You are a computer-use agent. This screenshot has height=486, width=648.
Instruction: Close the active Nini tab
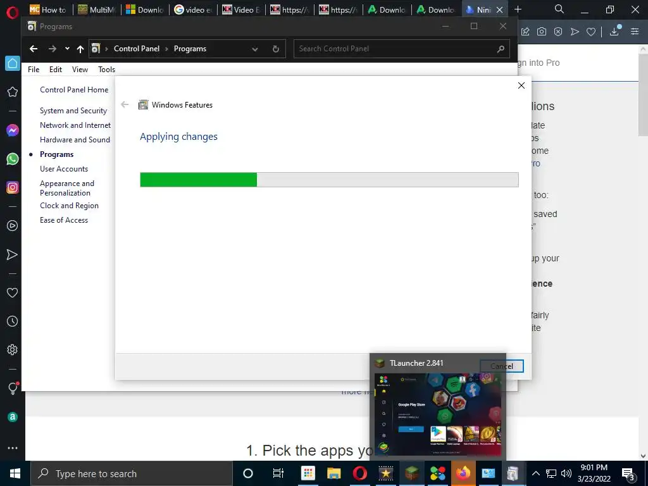500,9
